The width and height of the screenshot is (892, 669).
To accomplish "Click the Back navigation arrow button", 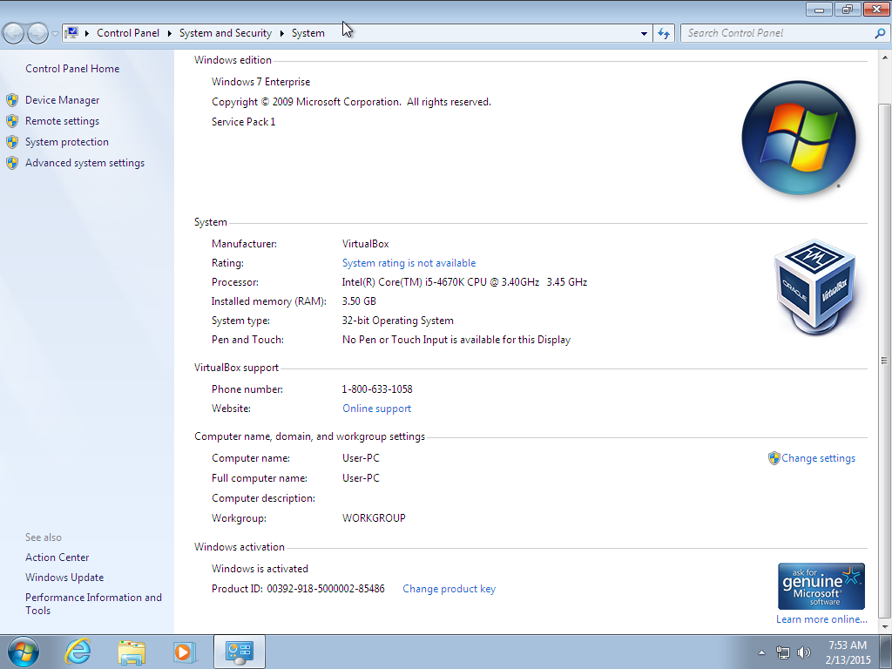I will 14,33.
